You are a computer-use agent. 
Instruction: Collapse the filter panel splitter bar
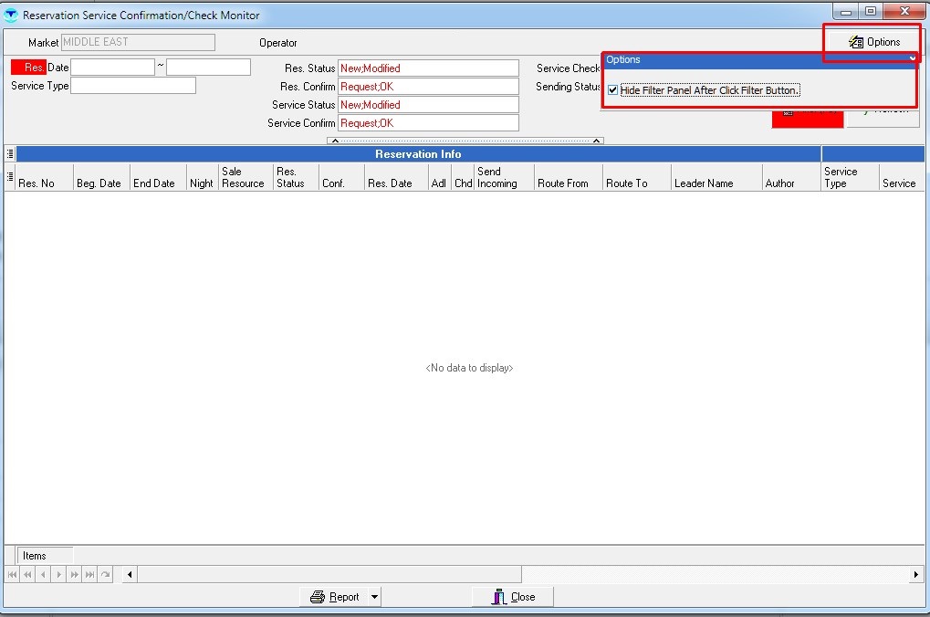click(x=465, y=141)
